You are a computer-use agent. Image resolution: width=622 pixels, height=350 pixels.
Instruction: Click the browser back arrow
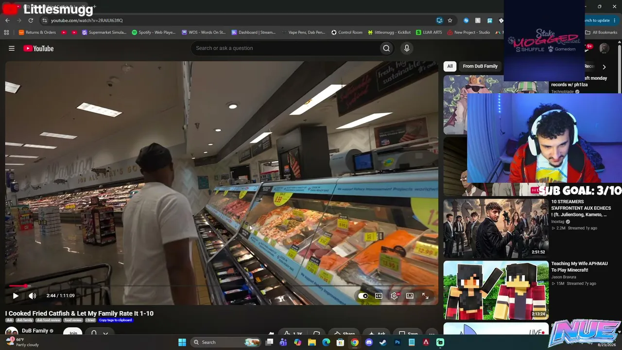(7, 20)
